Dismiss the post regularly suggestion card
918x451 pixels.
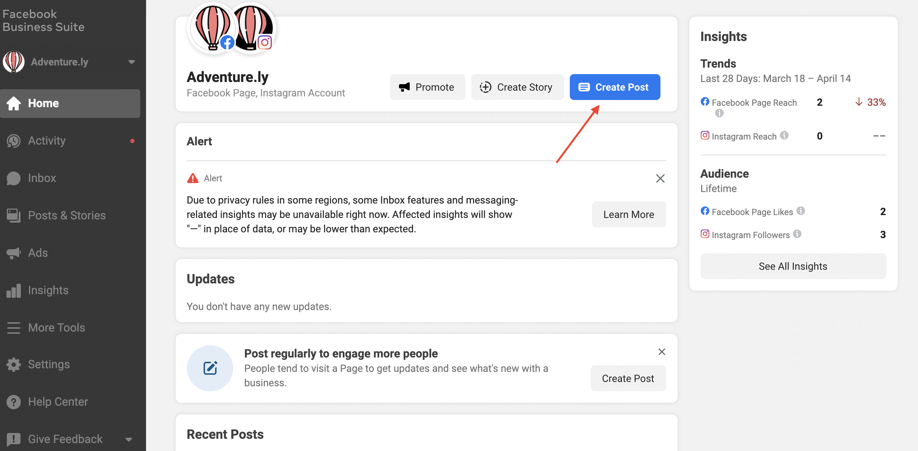pyautogui.click(x=662, y=351)
